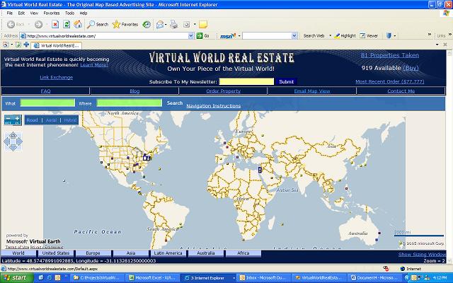
Task: Refresh the page with the green arrows icon
Action: click(67, 25)
